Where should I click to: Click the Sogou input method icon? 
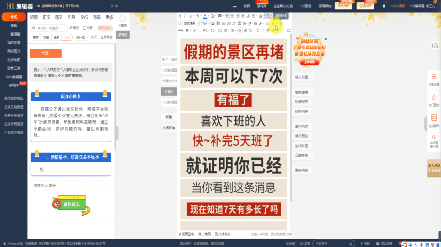(404, 244)
